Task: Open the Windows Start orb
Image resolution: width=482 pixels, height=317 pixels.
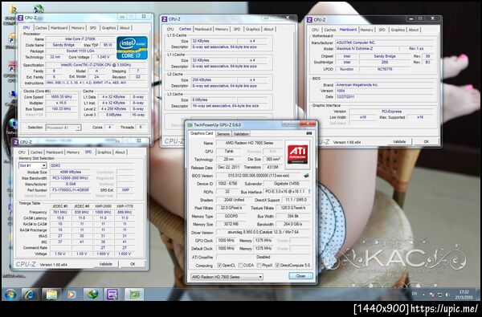Action: click(10, 295)
